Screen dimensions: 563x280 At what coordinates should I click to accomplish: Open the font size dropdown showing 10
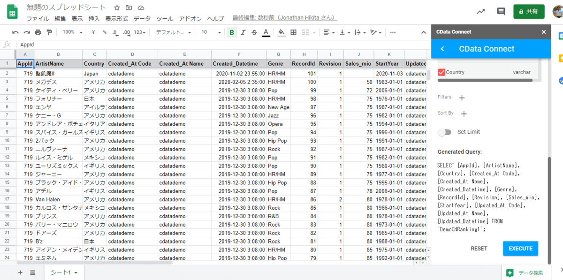coord(211,32)
